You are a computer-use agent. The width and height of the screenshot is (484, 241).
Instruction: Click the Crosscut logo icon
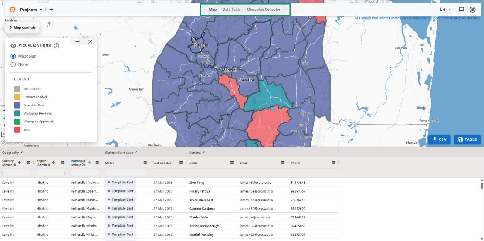click(x=12, y=10)
